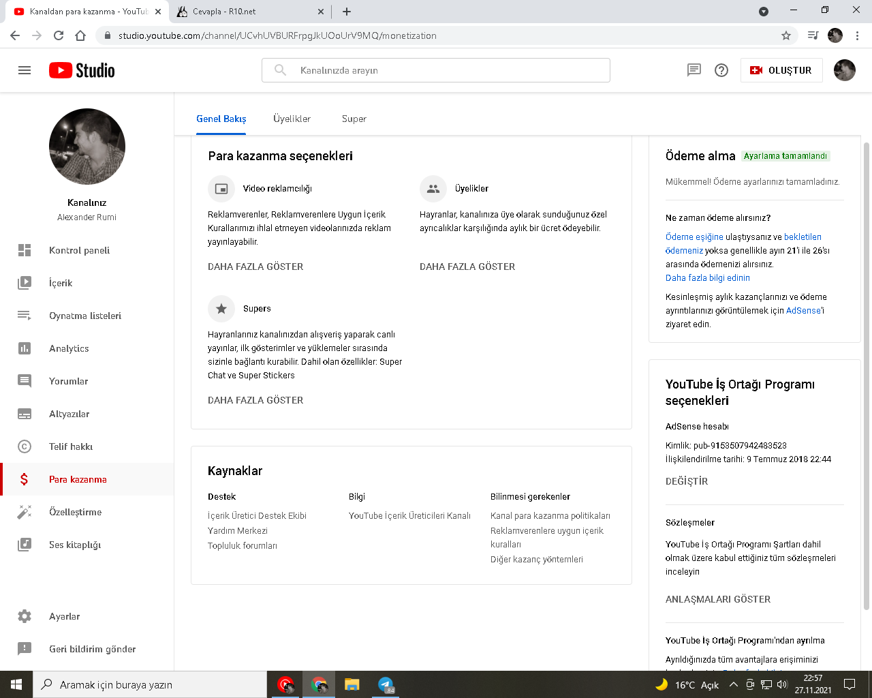Switch to the Cevapla - R10.net browser tab
Image resolution: width=872 pixels, height=698 pixels.
tap(249, 12)
